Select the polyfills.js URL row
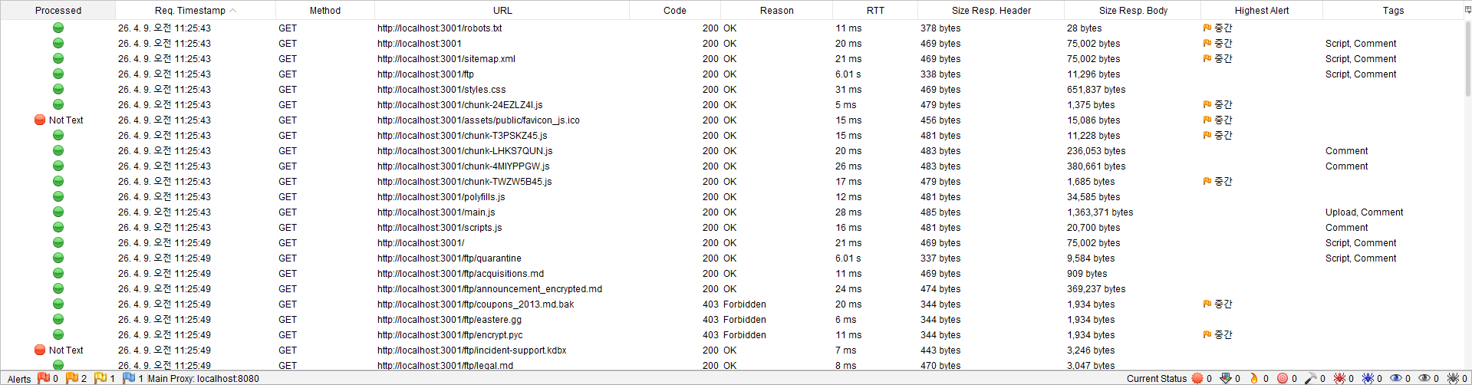The height and width of the screenshot is (385, 1472). 441,196
